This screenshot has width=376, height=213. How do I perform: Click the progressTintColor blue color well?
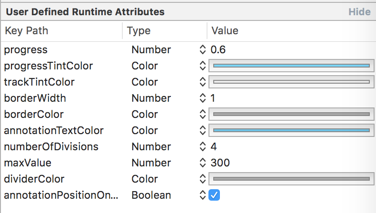[x=291, y=66]
